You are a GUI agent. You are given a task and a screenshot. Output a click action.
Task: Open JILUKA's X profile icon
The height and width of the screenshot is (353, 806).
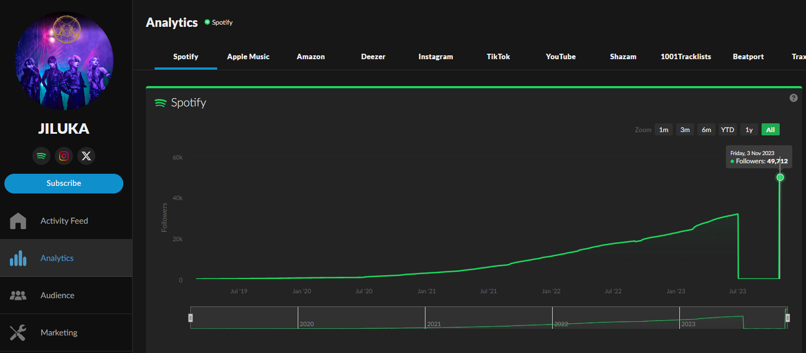click(x=86, y=156)
